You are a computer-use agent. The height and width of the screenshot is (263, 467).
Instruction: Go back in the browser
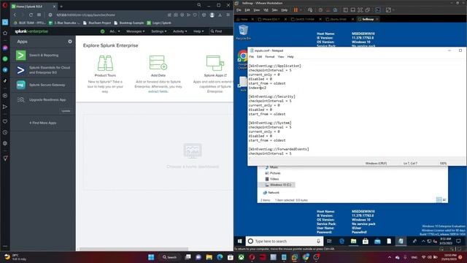pos(15,15)
